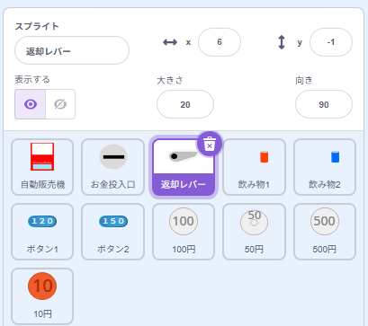368x326 pixels.
Task: Select the お金投入口 sprite
Action: pyautogui.click(x=113, y=167)
